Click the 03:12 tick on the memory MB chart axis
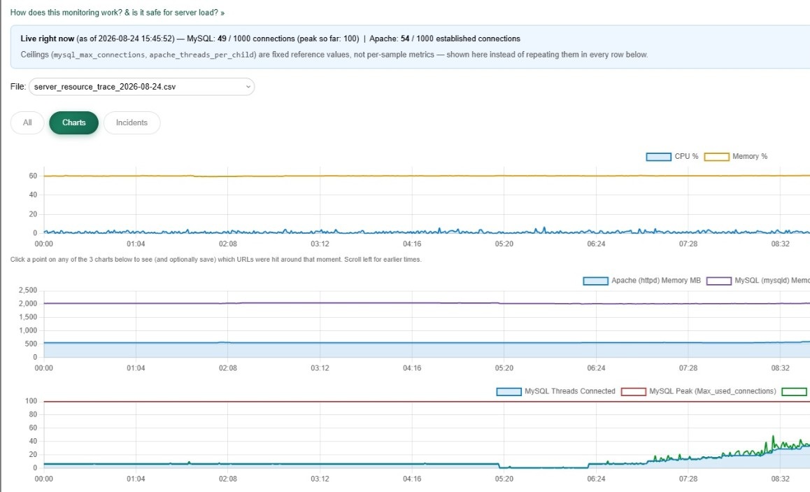This screenshot has width=810, height=492. click(x=320, y=369)
